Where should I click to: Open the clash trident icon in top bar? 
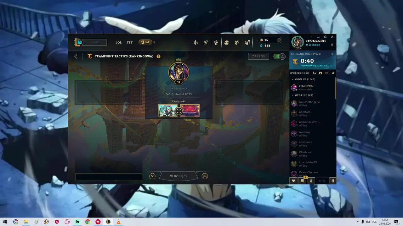pyautogui.click(x=196, y=42)
